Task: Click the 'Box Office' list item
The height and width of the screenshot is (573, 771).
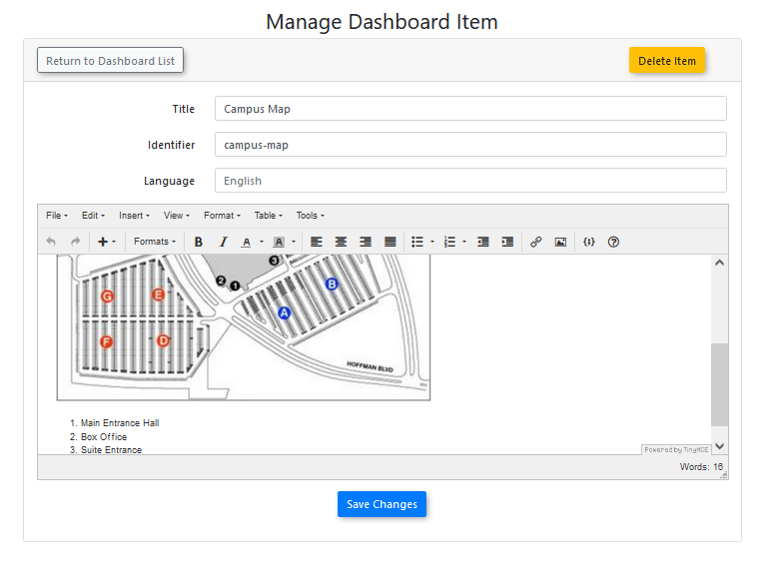Action: [x=104, y=437]
